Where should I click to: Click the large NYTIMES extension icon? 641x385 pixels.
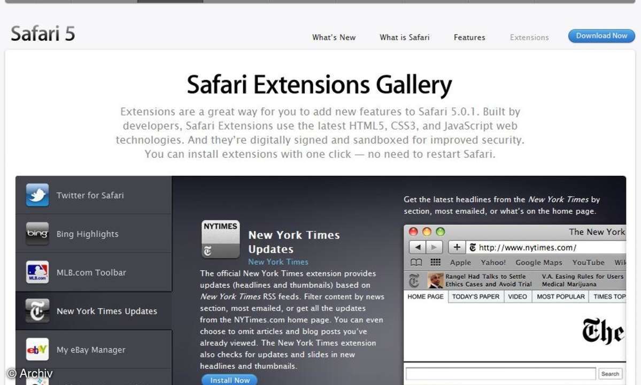(220, 239)
